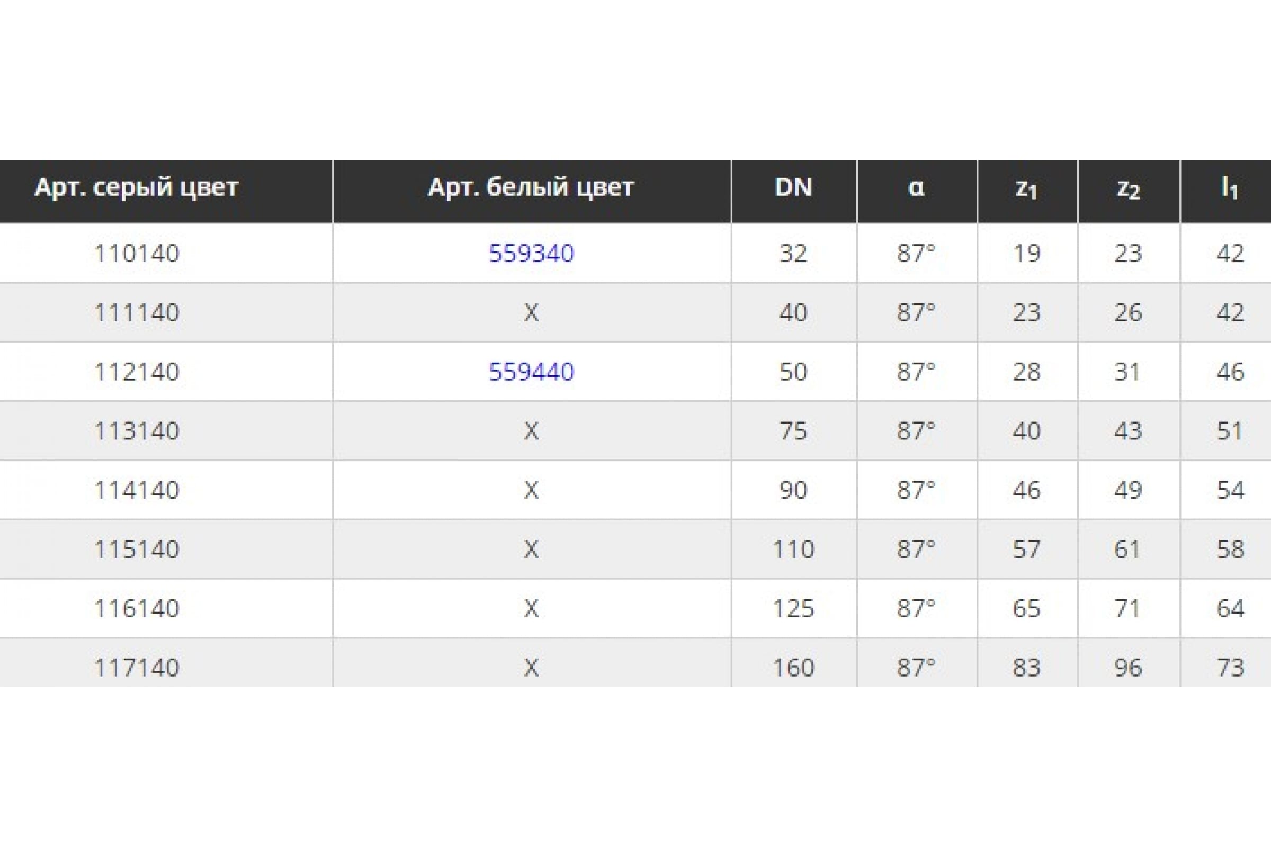Select gray article number 110140
Viewport: 1271px width, 847px height.
(x=136, y=254)
